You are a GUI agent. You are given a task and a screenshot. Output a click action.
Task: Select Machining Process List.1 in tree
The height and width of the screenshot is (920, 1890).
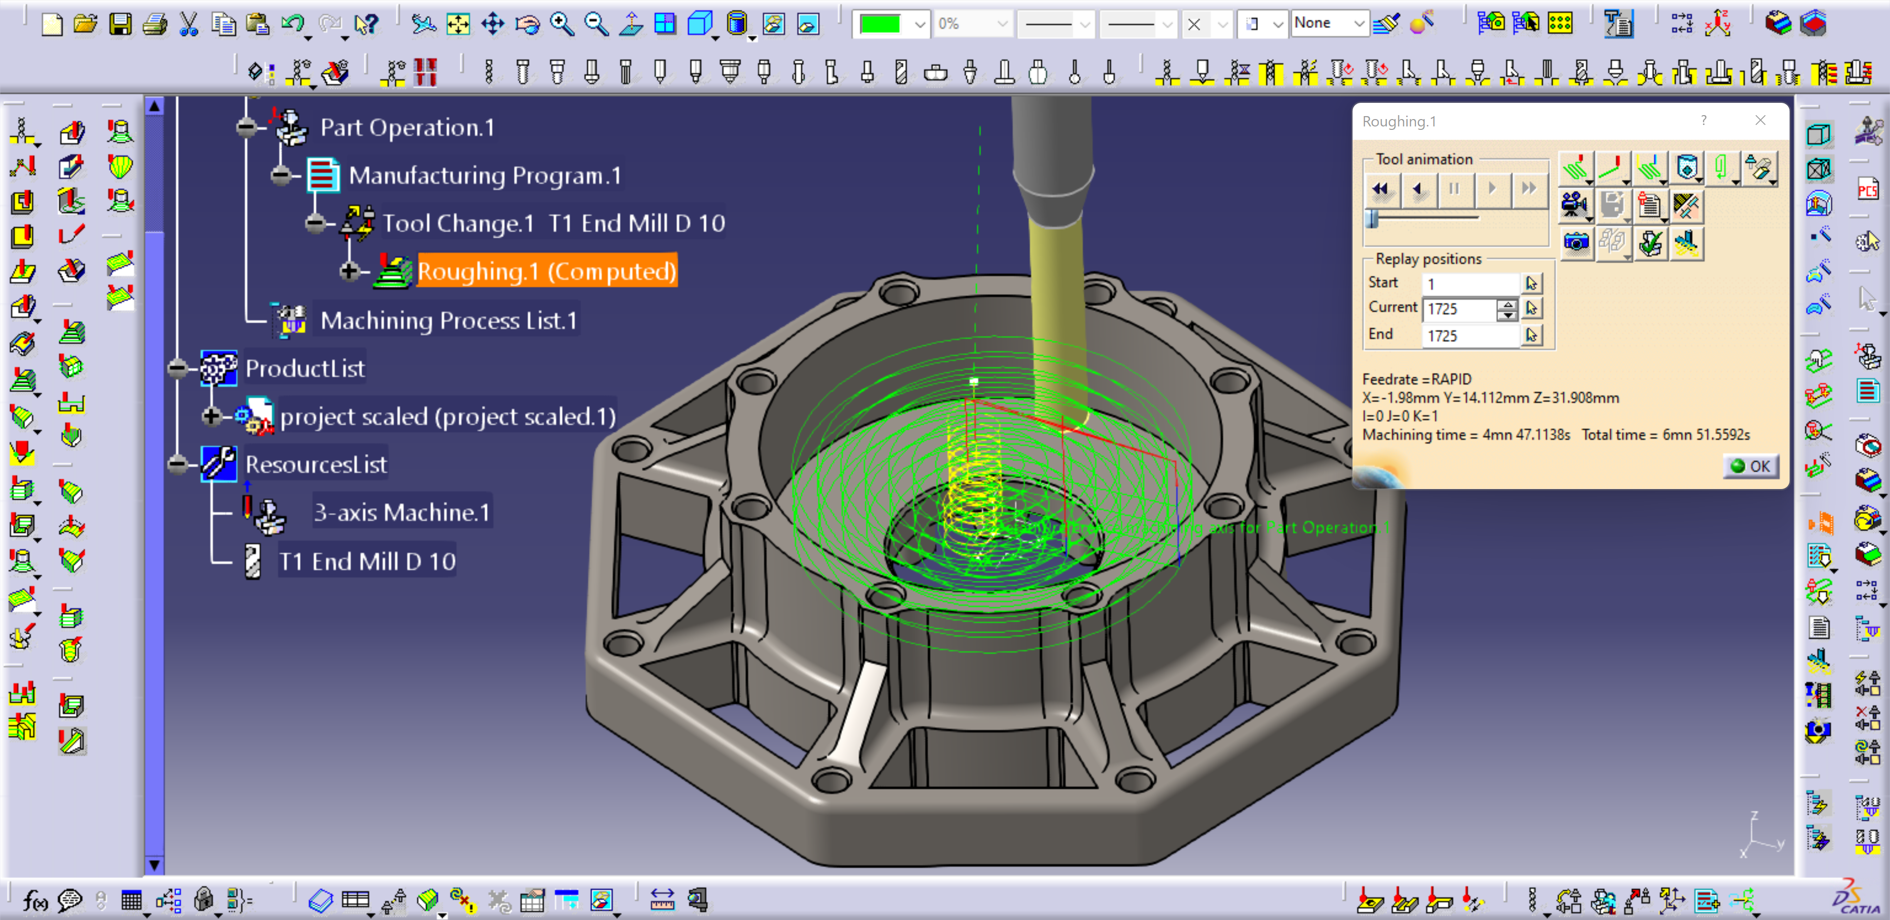(x=448, y=321)
